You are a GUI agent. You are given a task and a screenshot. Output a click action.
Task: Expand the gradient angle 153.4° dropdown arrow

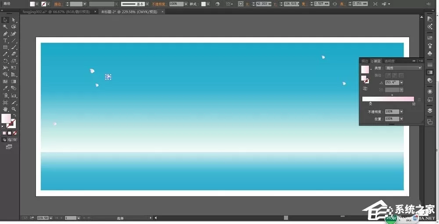point(402,83)
